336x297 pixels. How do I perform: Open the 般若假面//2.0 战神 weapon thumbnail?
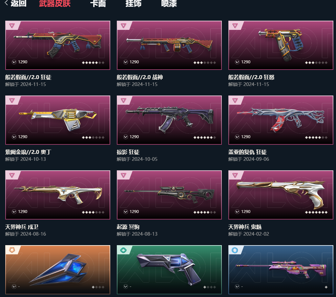(169, 45)
